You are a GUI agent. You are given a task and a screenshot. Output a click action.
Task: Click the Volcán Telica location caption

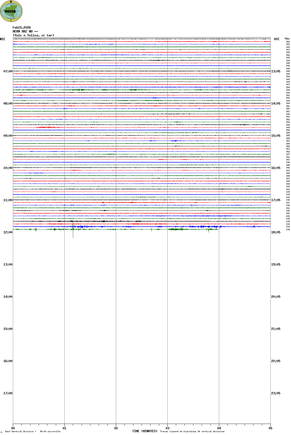[x=33, y=35]
